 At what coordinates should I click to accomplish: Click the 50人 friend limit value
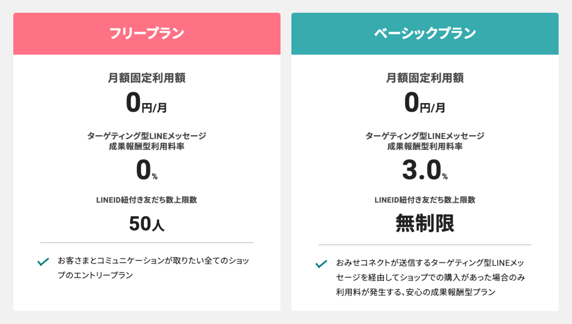(x=147, y=224)
